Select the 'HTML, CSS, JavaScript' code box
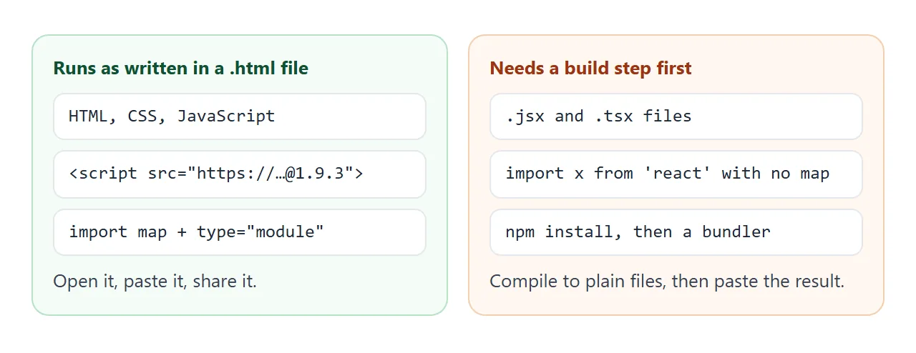Screen dimensions: 916x353 pyautogui.click(x=240, y=116)
